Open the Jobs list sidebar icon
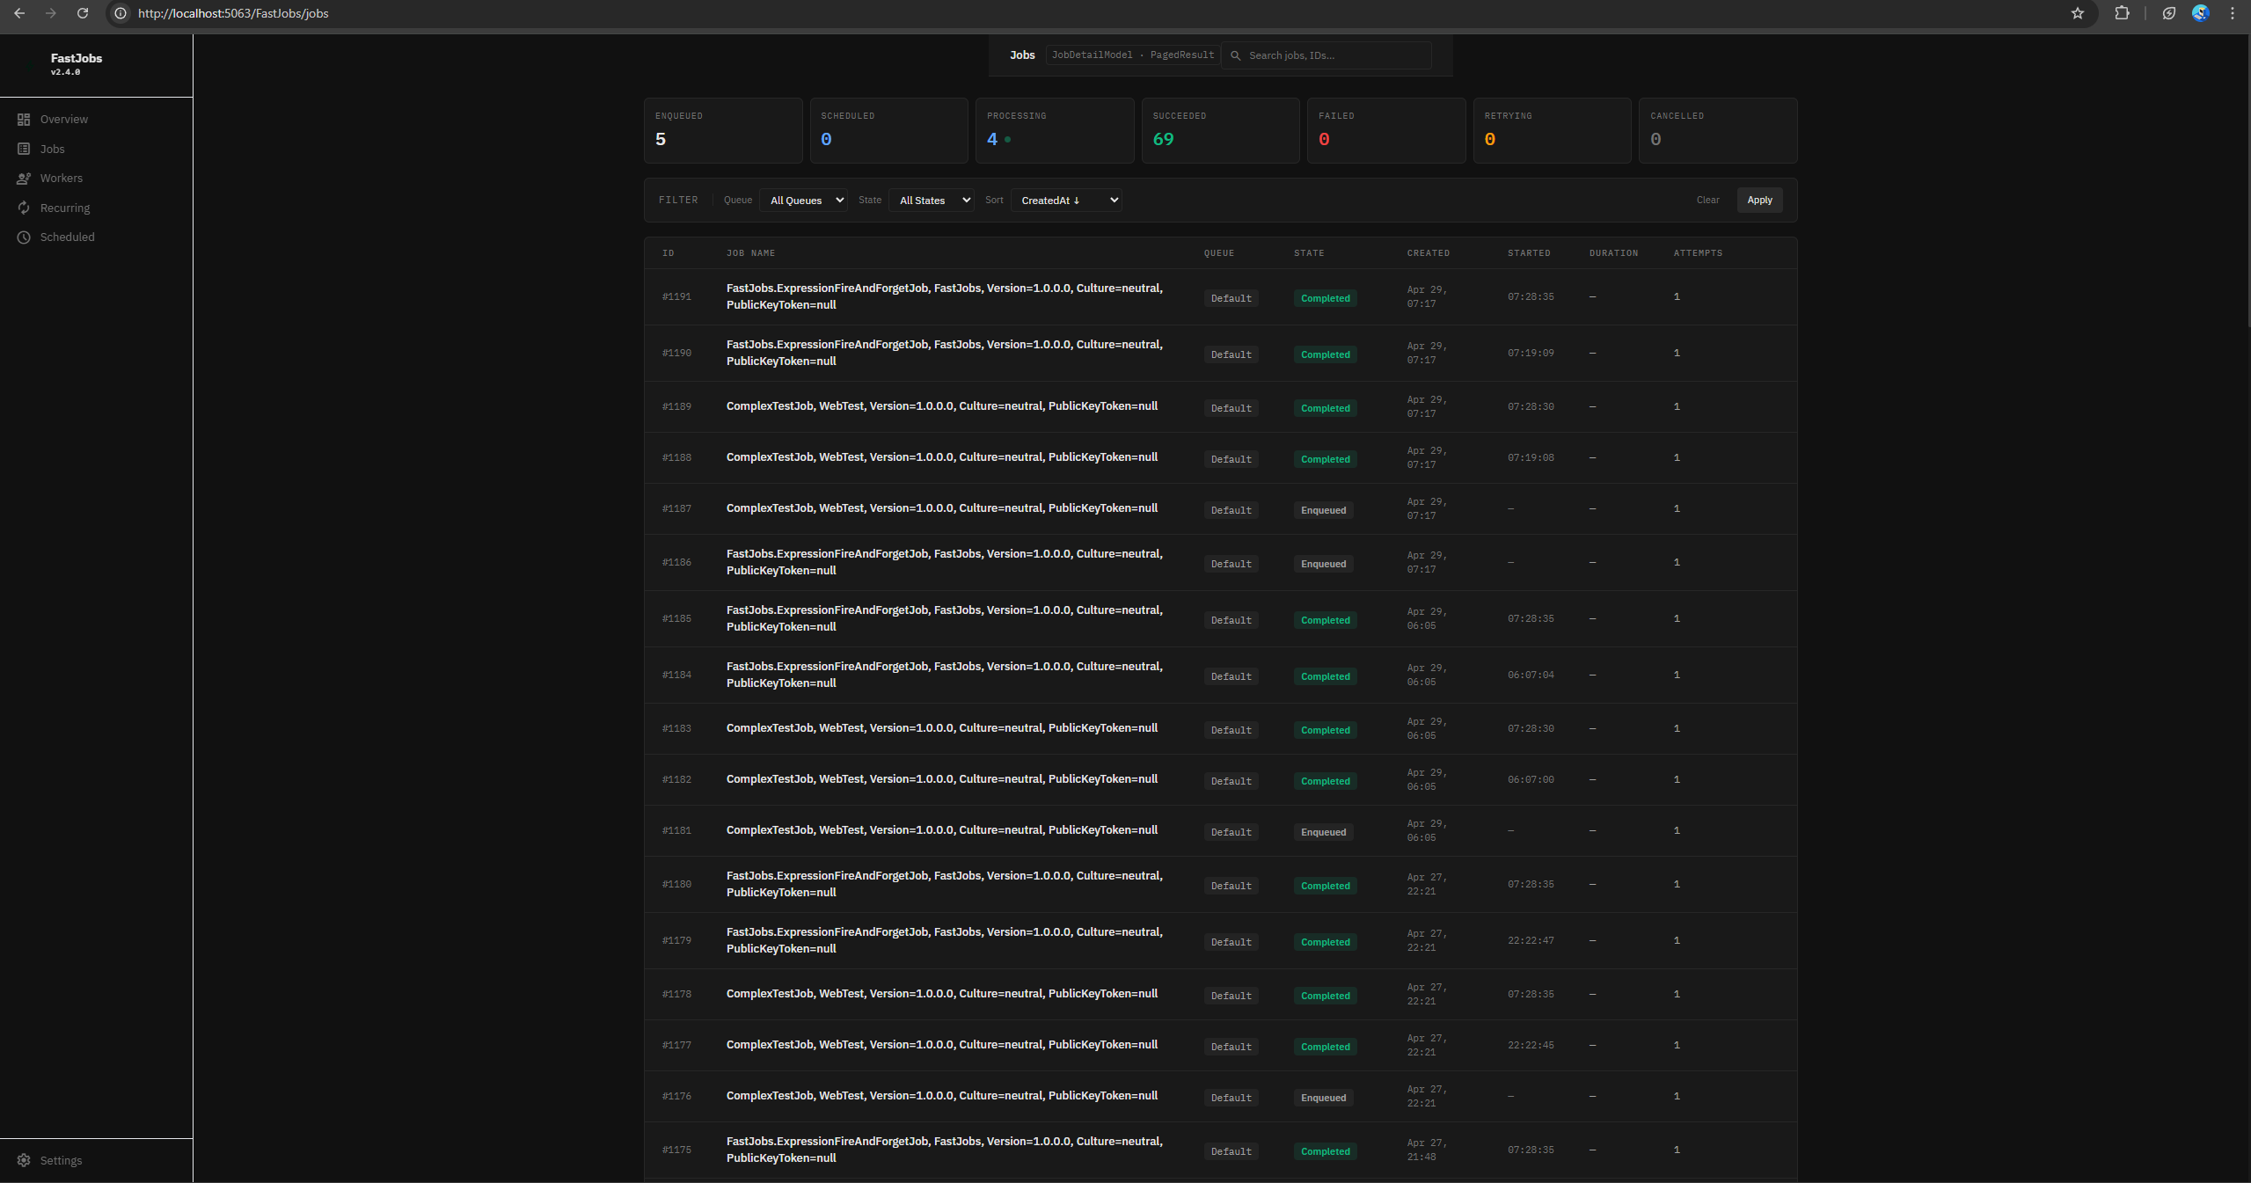The image size is (2251, 1183). click(24, 149)
